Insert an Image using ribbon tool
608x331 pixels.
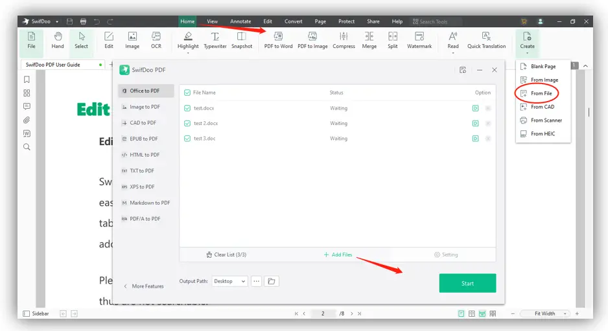(x=132, y=40)
